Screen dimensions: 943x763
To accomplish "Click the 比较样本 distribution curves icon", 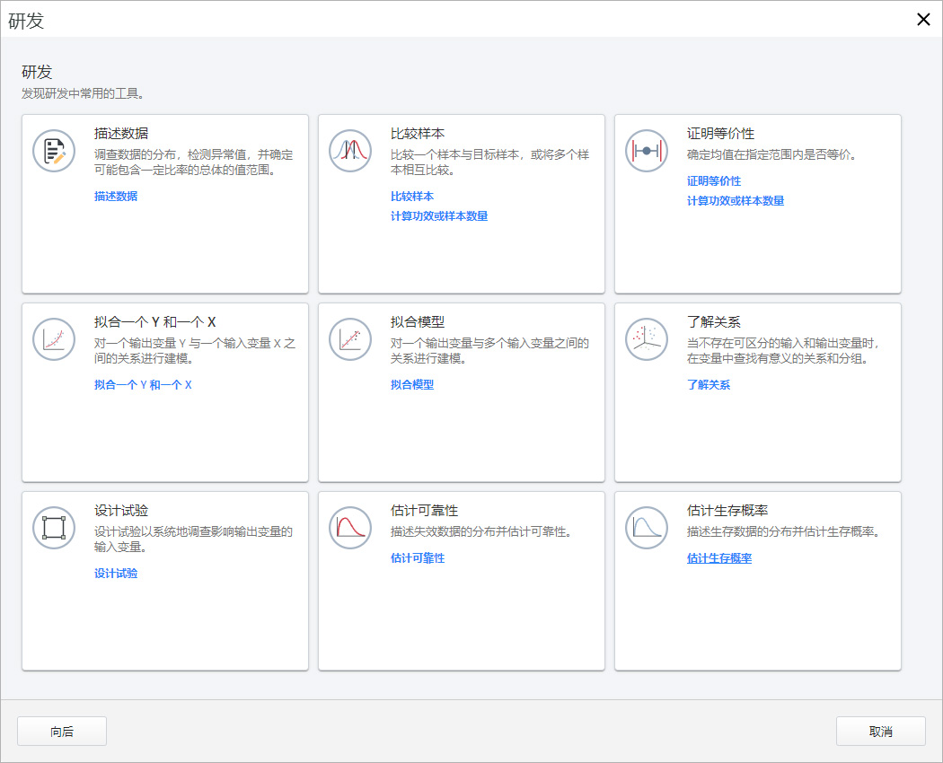I will (x=350, y=151).
